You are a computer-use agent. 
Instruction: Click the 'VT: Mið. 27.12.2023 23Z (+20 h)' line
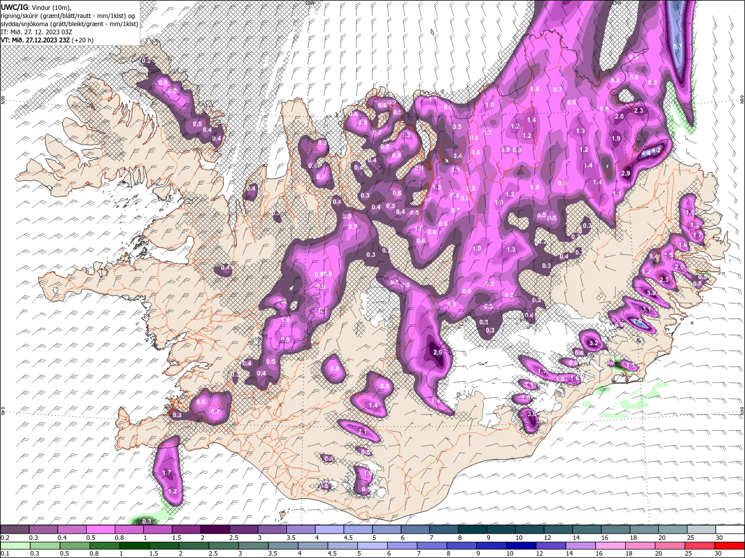pos(47,40)
